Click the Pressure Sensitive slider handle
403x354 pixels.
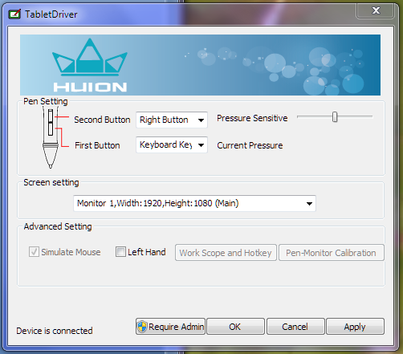pyautogui.click(x=335, y=117)
